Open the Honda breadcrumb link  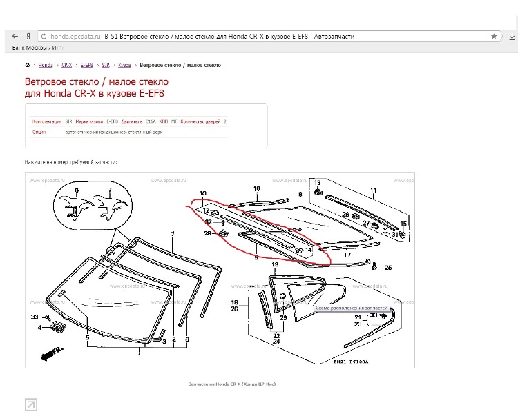[46, 65]
